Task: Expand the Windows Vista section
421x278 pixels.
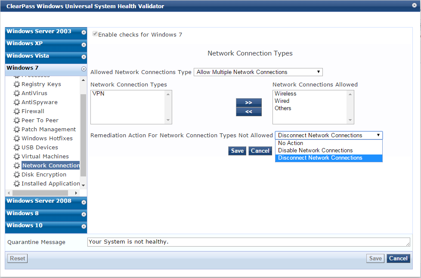Action: point(84,57)
